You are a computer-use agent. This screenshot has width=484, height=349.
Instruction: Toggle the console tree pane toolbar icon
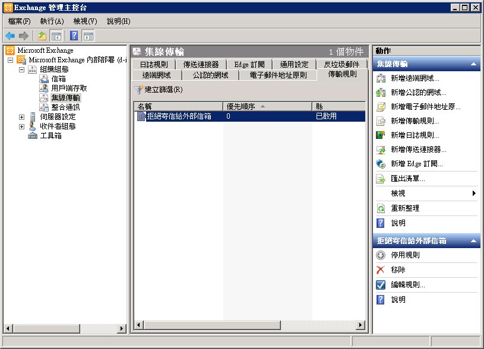pyautogui.click(x=56, y=36)
